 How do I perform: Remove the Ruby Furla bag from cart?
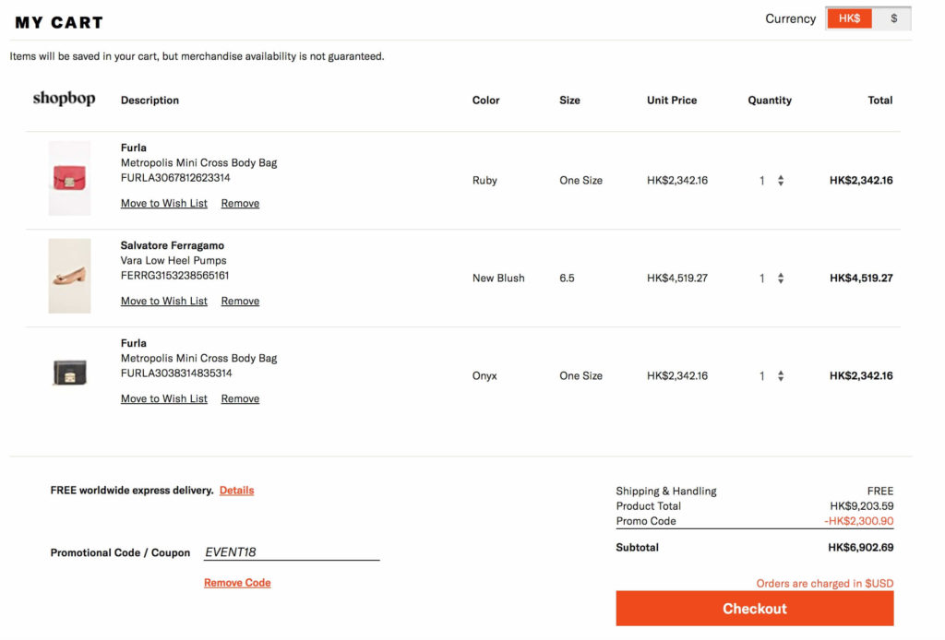click(240, 204)
